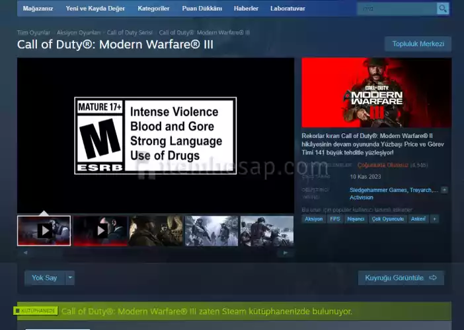Expand developer list with plus button

[444, 190]
